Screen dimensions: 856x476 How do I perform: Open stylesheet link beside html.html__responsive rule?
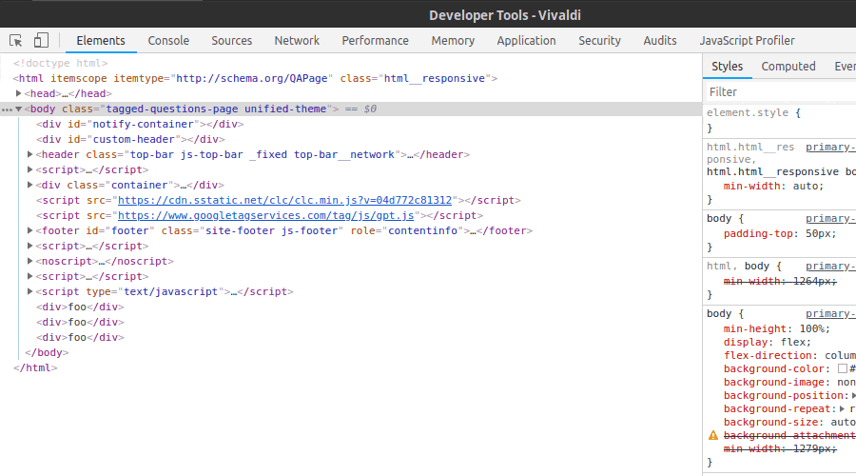[830, 147]
